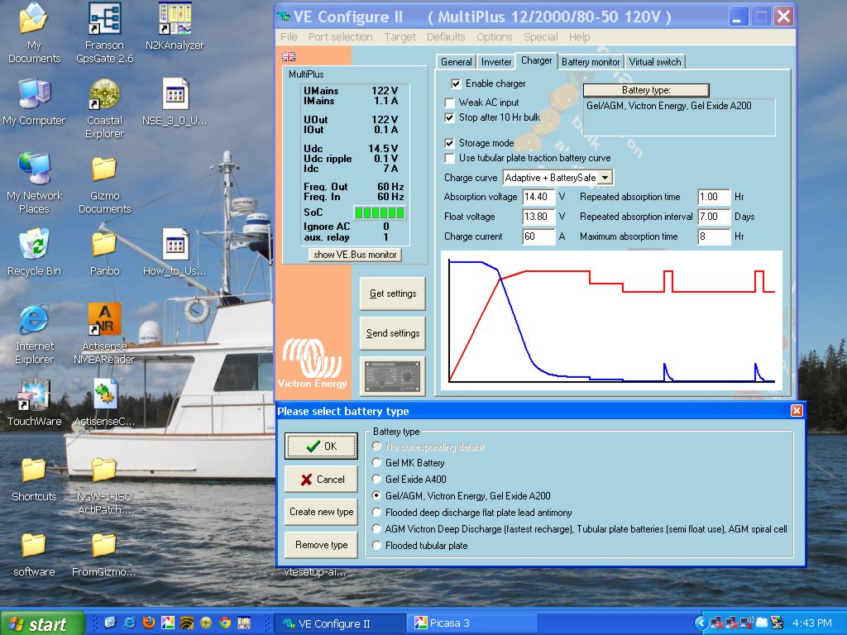
Task: Open Port selection menu
Action: point(340,36)
